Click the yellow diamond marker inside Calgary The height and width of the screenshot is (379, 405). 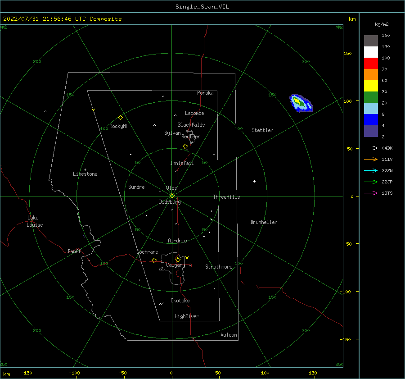point(178,260)
